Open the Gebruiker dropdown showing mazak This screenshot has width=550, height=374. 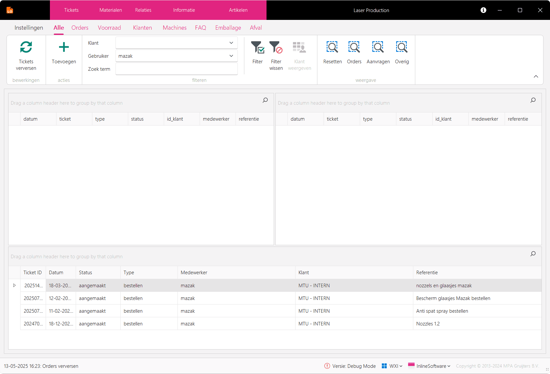tap(231, 56)
